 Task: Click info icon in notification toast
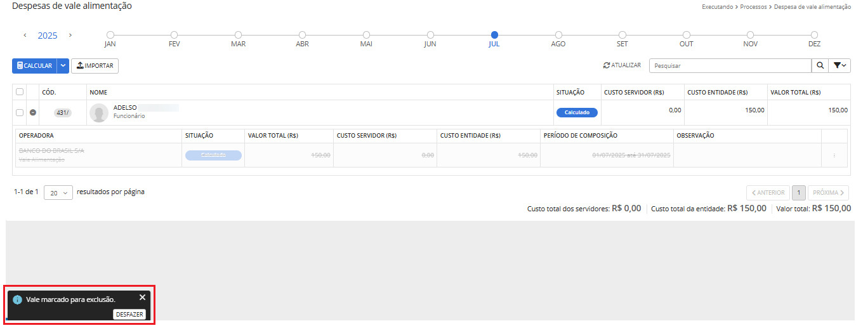pyautogui.click(x=18, y=299)
